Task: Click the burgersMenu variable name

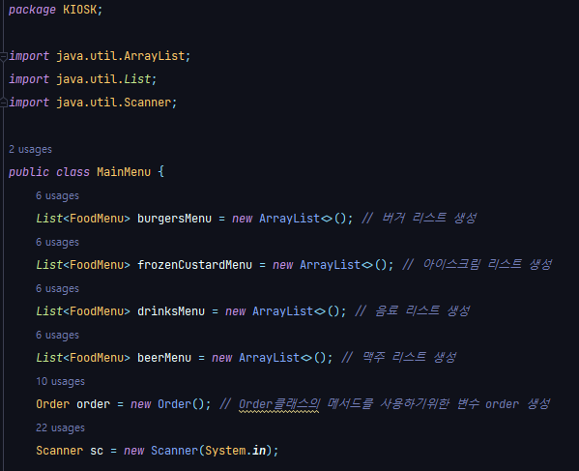Action: [174, 219]
